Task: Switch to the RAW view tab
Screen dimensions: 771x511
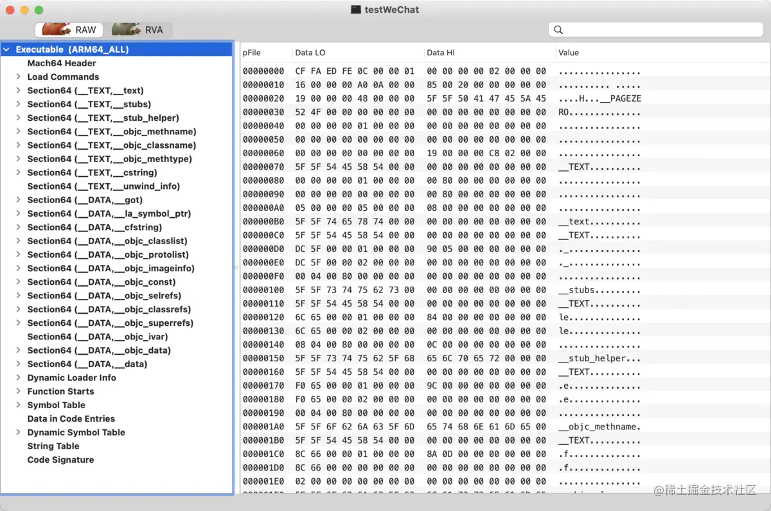Action: pyautogui.click(x=69, y=30)
